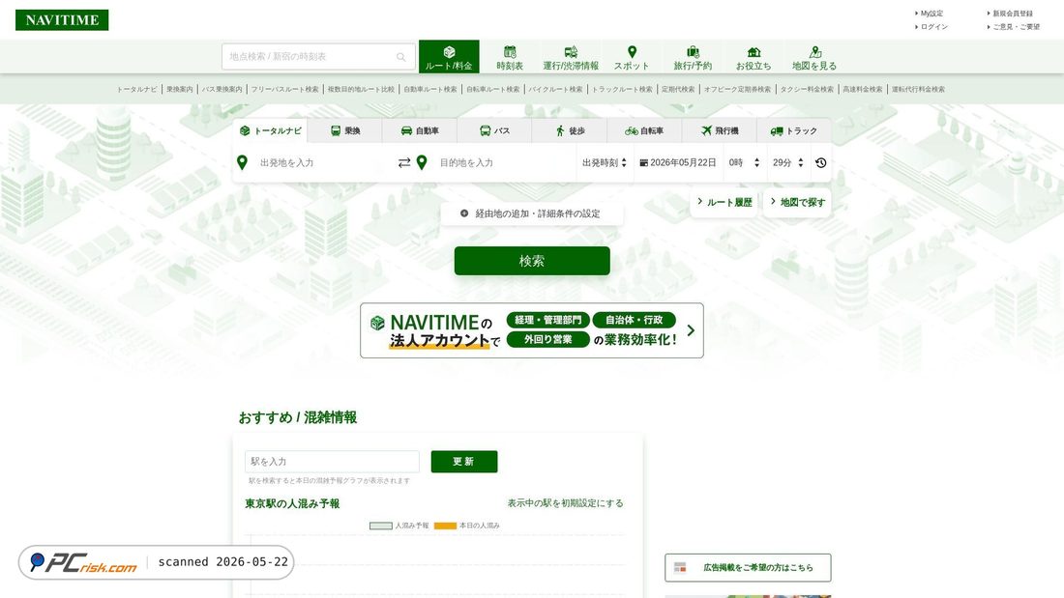Open オフピーク定期券検索 link
This screenshot has height=598, width=1064.
pos(738,90)
